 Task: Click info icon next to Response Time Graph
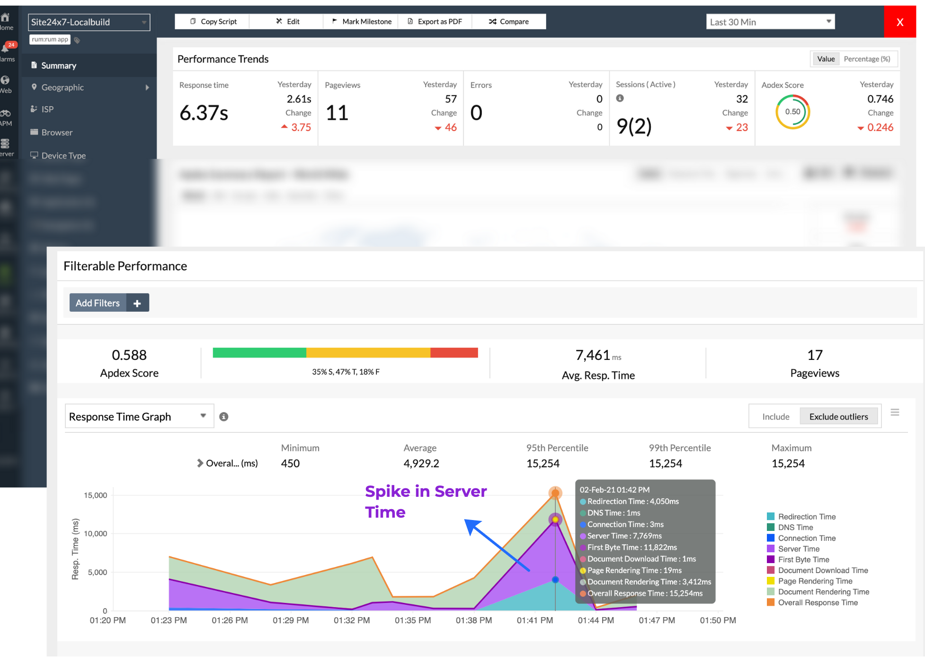[224, 417]
